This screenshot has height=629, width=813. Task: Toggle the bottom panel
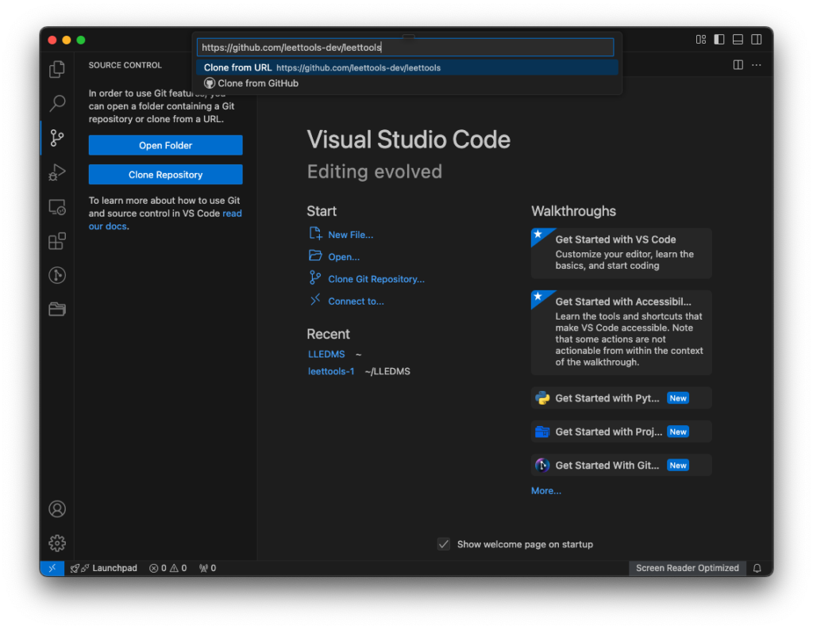[738, 40]
